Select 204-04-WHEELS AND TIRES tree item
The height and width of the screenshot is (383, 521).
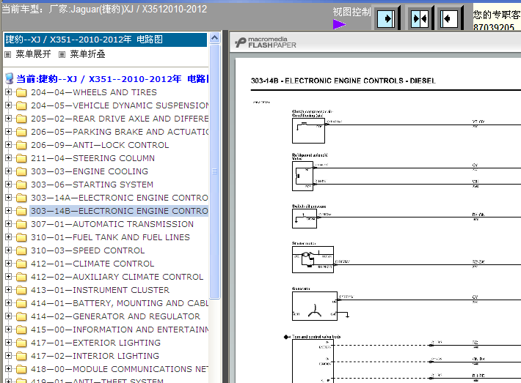(94, 92)
